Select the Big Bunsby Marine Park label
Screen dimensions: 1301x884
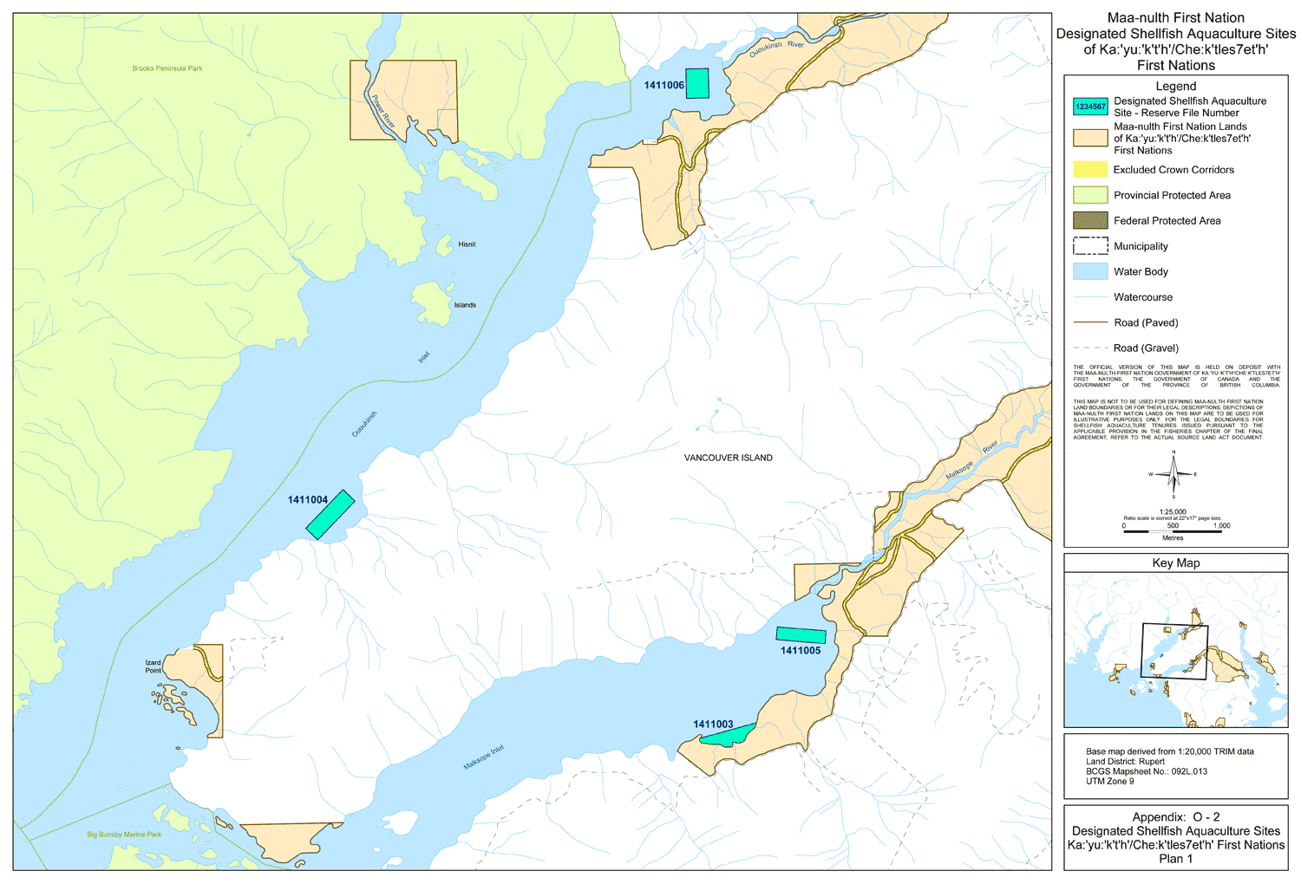click(124, 835)
